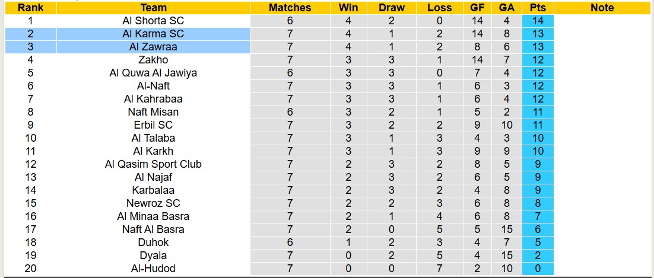Select the Matches column header
This screenshot has height=278, width=654.
[290, 8]
